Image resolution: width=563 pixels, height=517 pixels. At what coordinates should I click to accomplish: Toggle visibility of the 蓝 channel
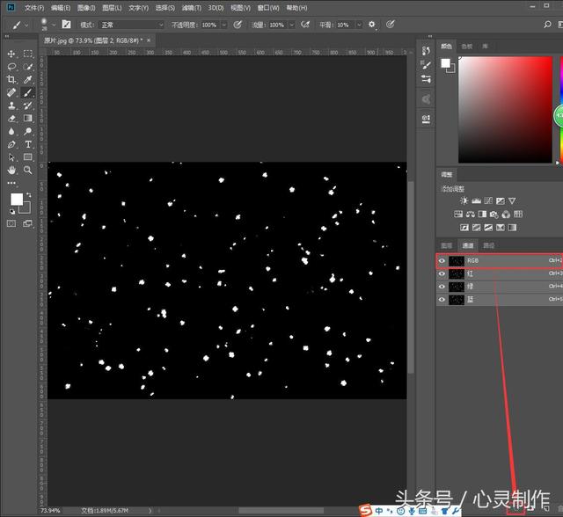click(x=442, y=300)
